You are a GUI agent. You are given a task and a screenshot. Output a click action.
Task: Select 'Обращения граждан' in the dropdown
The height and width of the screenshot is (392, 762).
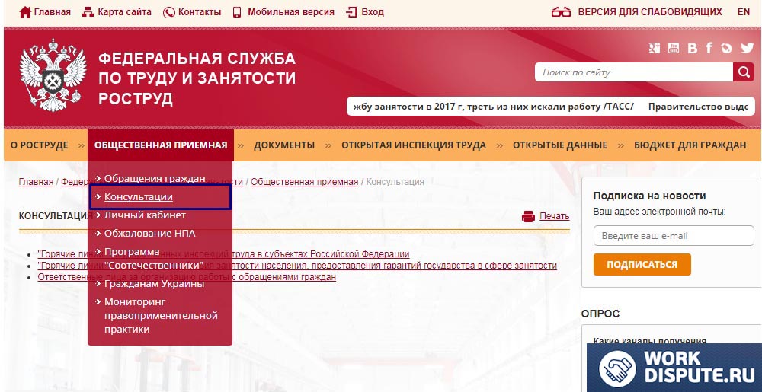click(x=155, y=179)
